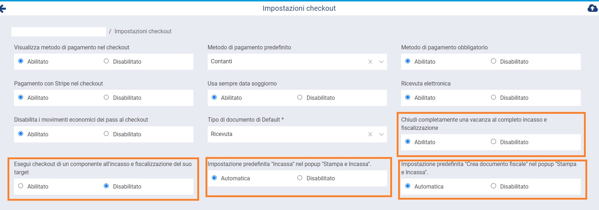Select Abilitato for Ricevuta elettronica
599x210 pixels.
408,97
